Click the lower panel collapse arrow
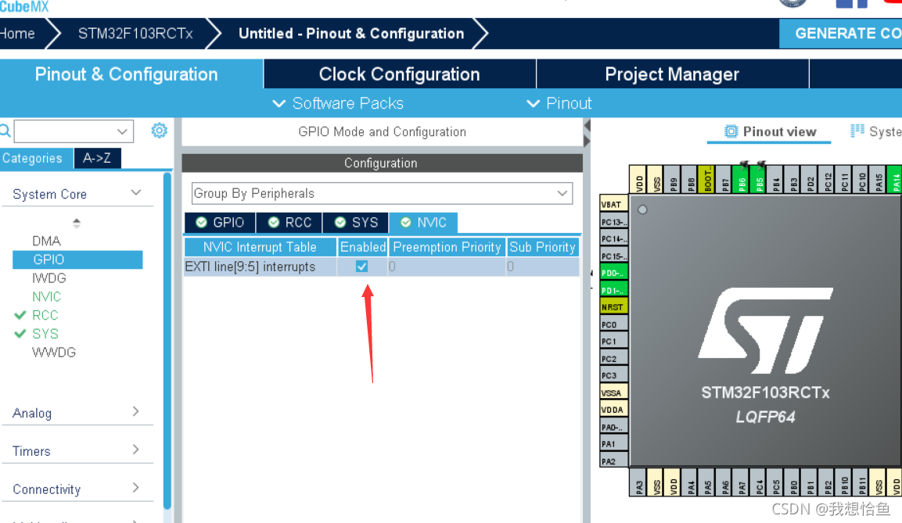 (587, 141)
